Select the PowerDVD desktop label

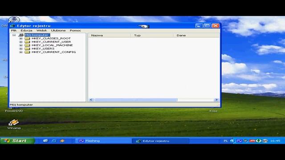coord(14,111)
